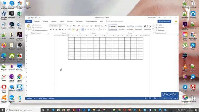Select the Обычный style
The width and height of the screenshot is (199, 112).
click(113, 28)
